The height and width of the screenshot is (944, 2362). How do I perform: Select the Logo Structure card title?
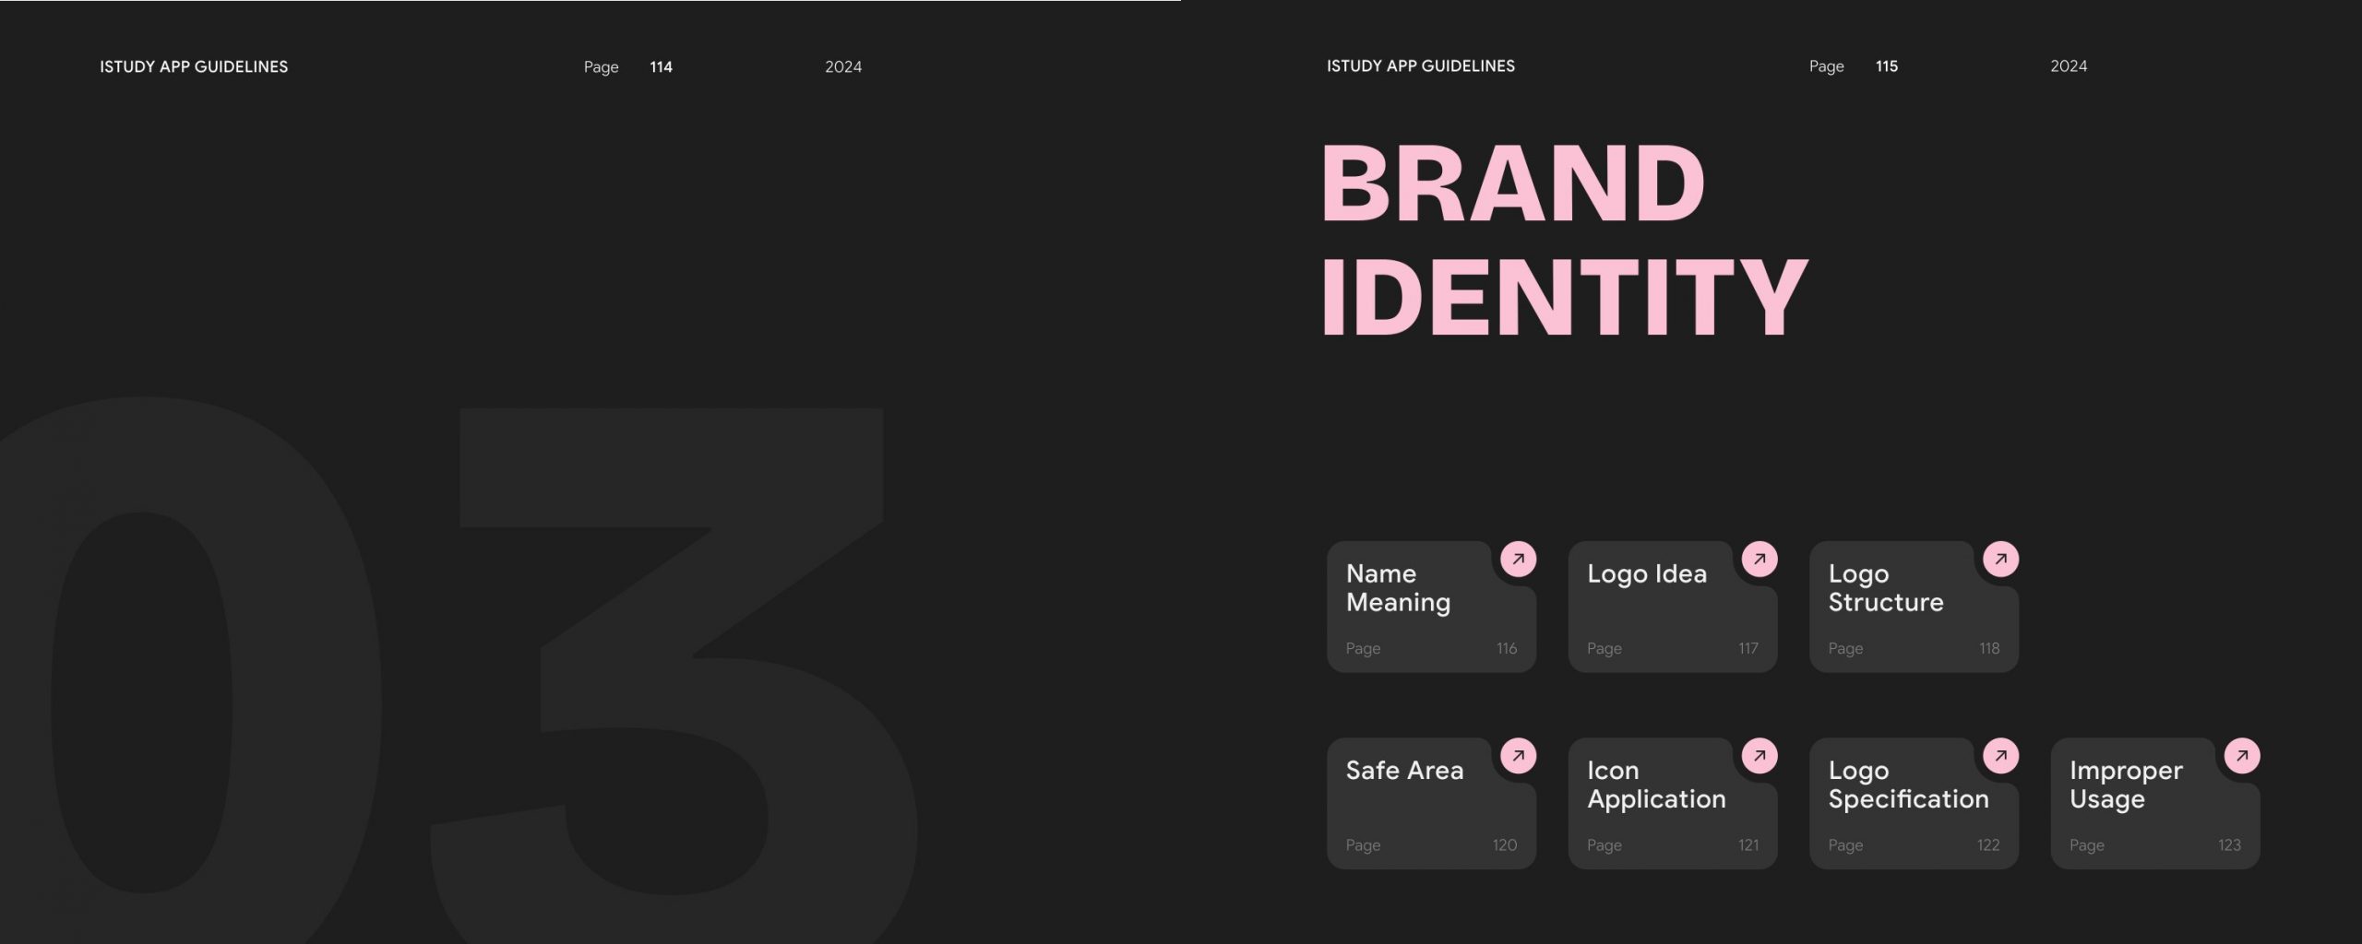click(x=1886, y=587)
